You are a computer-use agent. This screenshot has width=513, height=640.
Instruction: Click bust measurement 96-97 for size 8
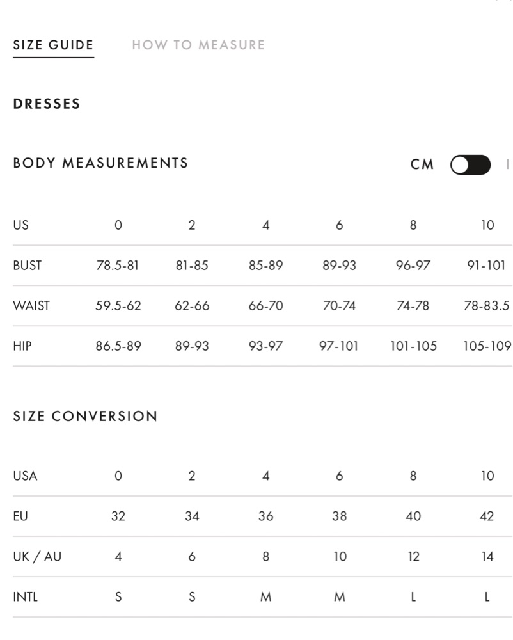point(413,266)
